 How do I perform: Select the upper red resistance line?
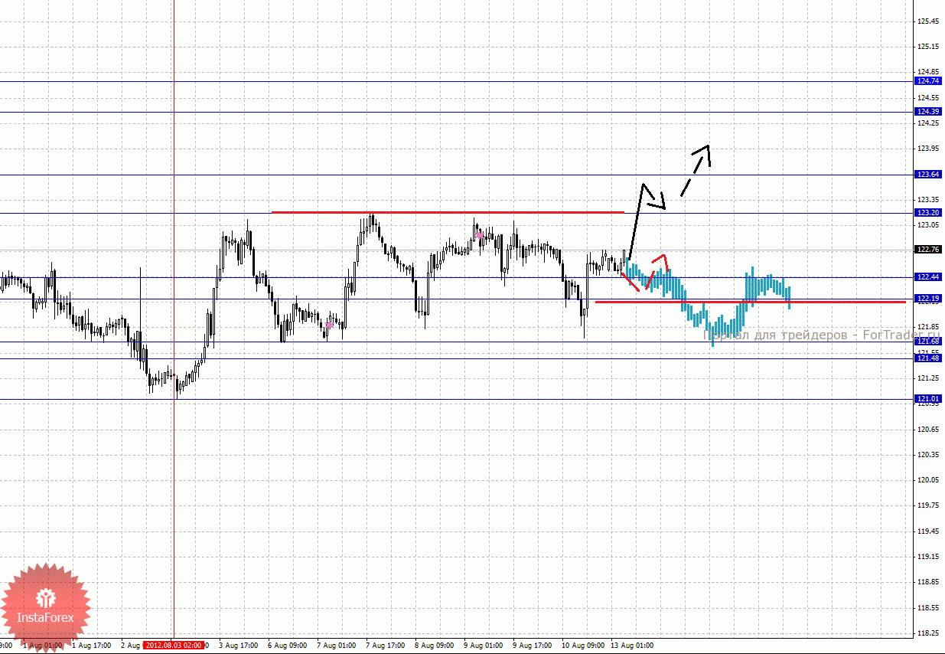click(448, 212)
